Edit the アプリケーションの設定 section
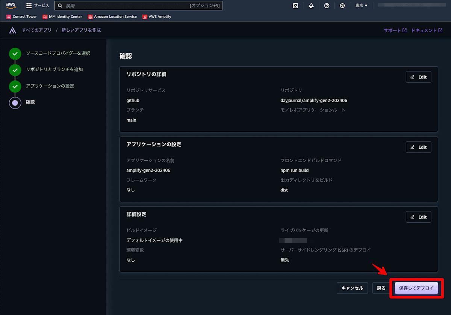 coord(418,147)
